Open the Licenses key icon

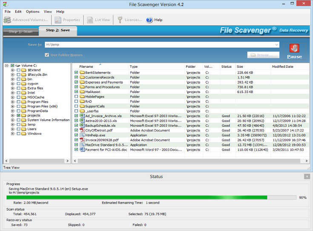pyautogui.click(x=120, y=20)
